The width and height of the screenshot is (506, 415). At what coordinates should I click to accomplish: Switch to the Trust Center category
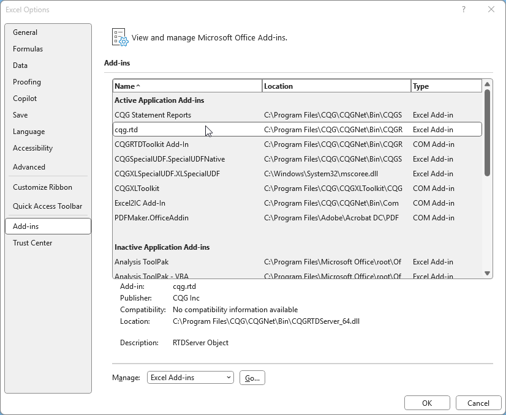point(32,243)
